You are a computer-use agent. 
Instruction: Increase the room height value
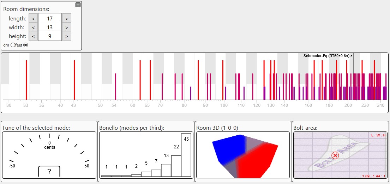(67, 36)
